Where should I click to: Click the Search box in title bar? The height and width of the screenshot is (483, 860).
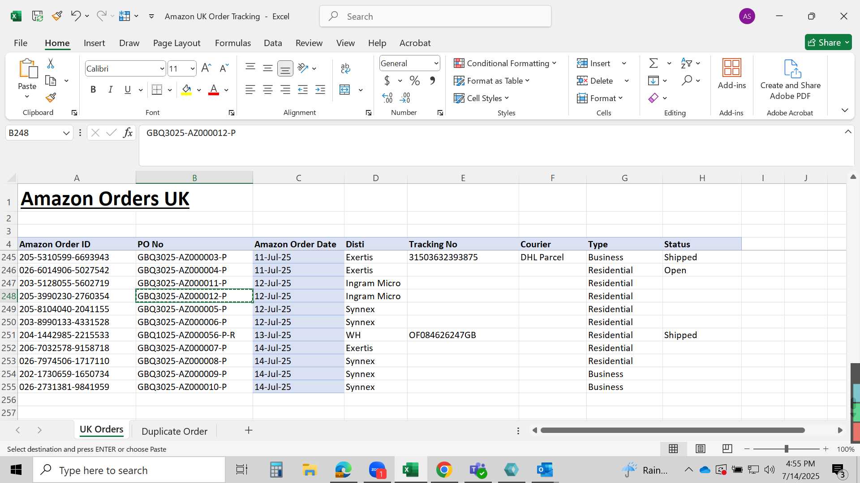click(435, 17)
